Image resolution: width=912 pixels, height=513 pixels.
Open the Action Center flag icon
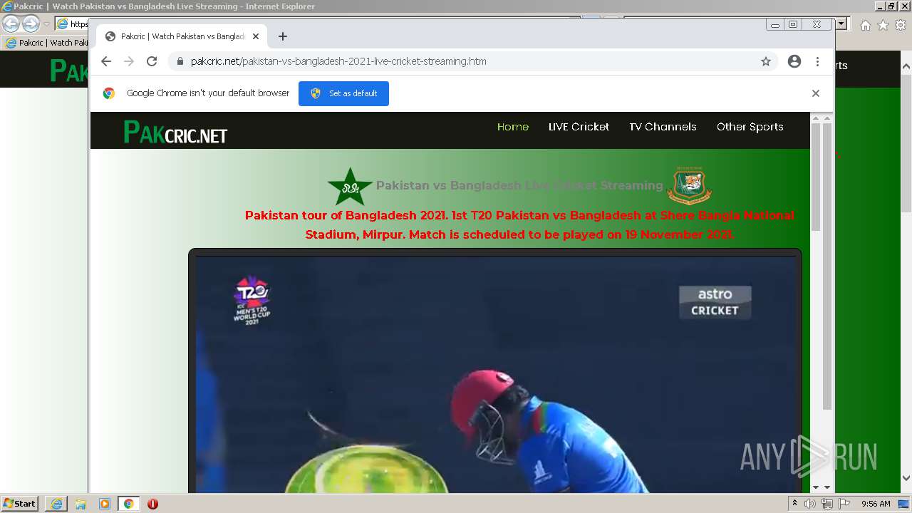click(844, 504)
